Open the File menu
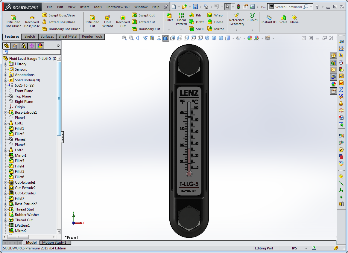348x253 pixels. pos(50,7)
